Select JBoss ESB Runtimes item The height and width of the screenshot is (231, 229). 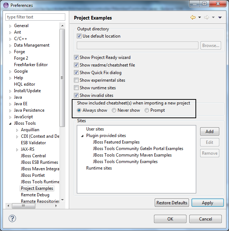click(39, 162)
